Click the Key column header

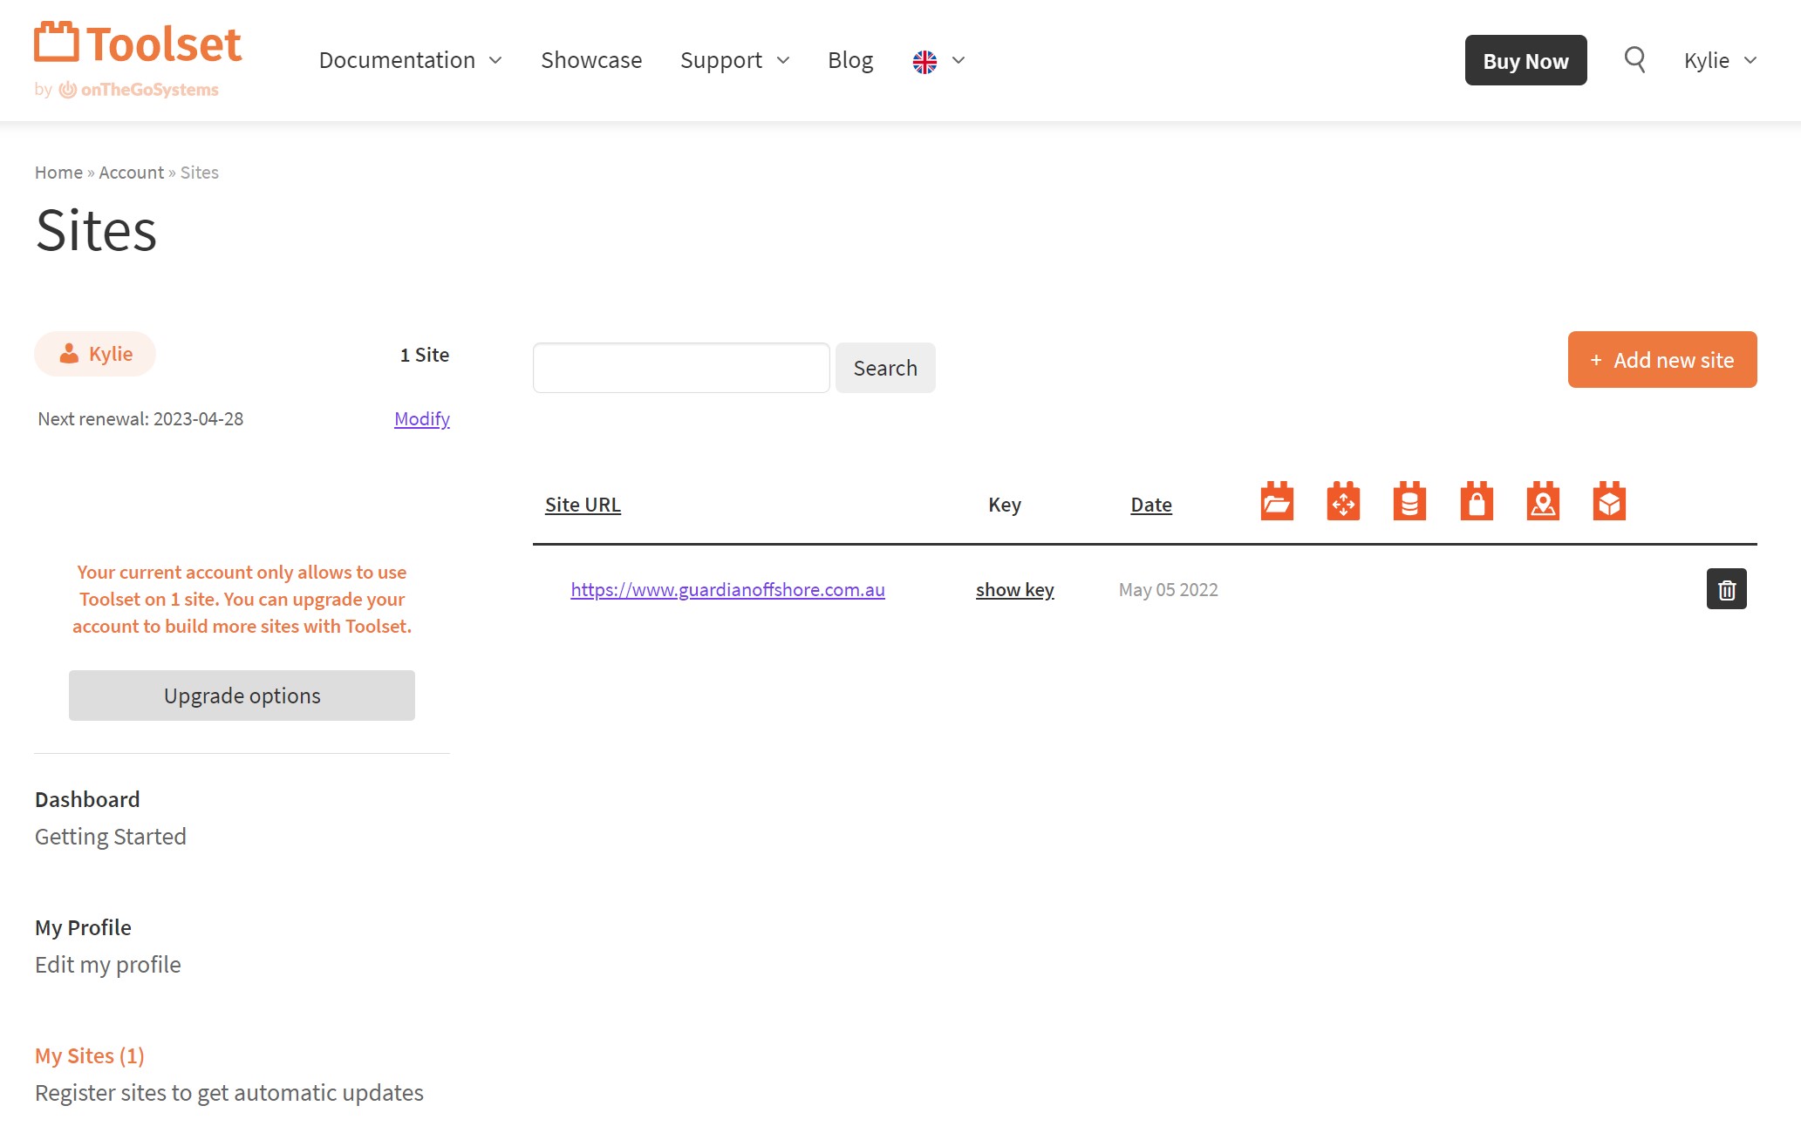click(1005, 505)
